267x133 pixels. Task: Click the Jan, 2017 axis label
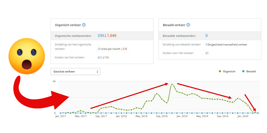(x=61, y=117)
